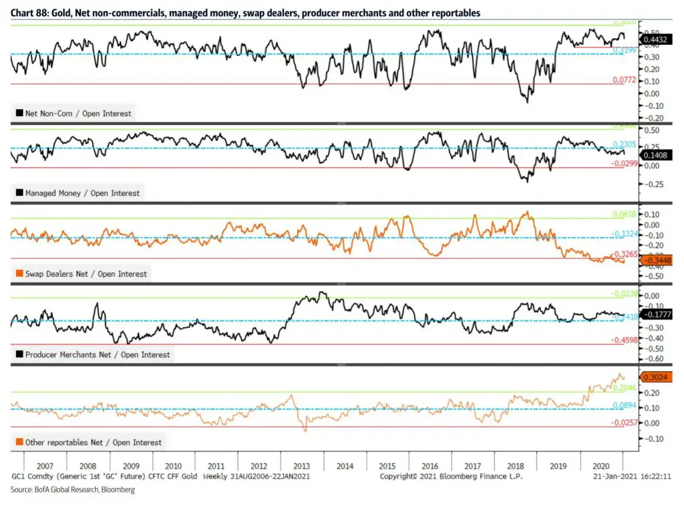This screenshot has width=684, height=516.
Task: Click the green 0.2046 level label
Action: pyautogui.click(x=625, y=388)
